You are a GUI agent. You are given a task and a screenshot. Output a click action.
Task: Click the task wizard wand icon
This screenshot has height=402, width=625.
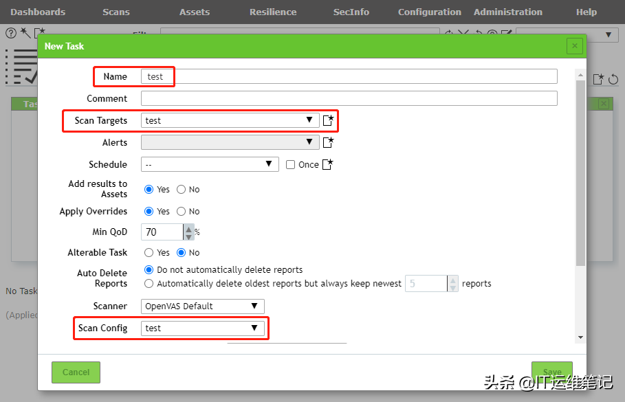click(24, 32)
